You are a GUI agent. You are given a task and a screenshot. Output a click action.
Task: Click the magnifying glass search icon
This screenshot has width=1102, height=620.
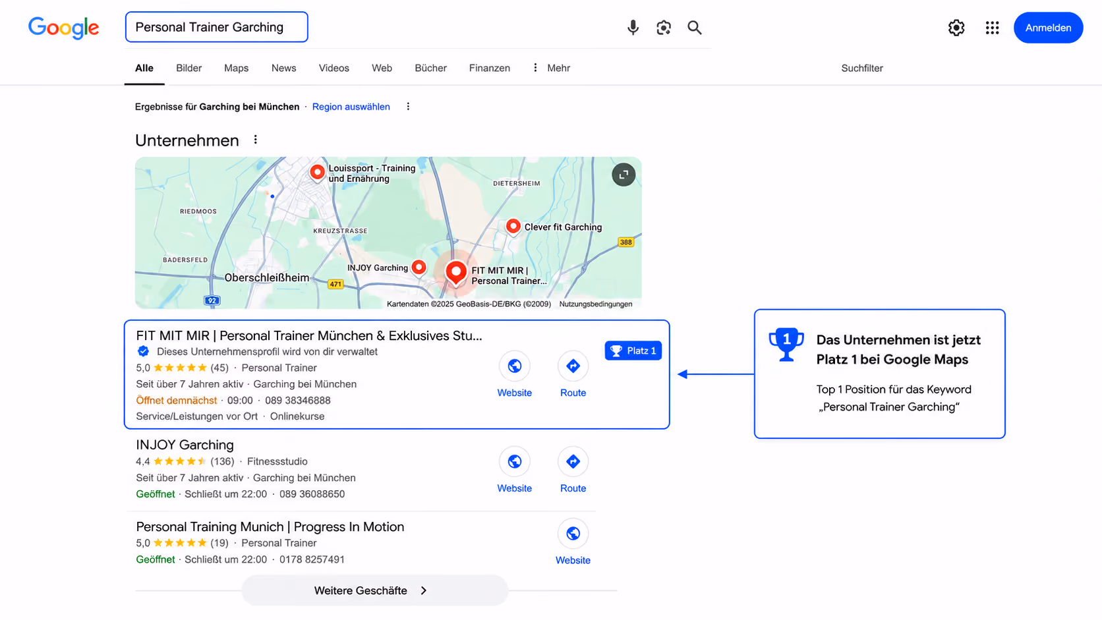(695, 28)
